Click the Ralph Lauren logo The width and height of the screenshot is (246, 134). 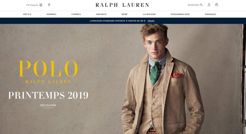click(x=122, y=5)
